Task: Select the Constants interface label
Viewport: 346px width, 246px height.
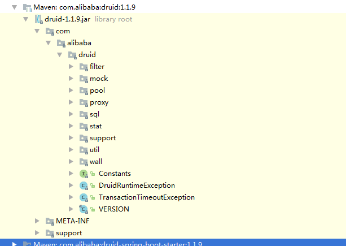Action: (x=115, y=174)
